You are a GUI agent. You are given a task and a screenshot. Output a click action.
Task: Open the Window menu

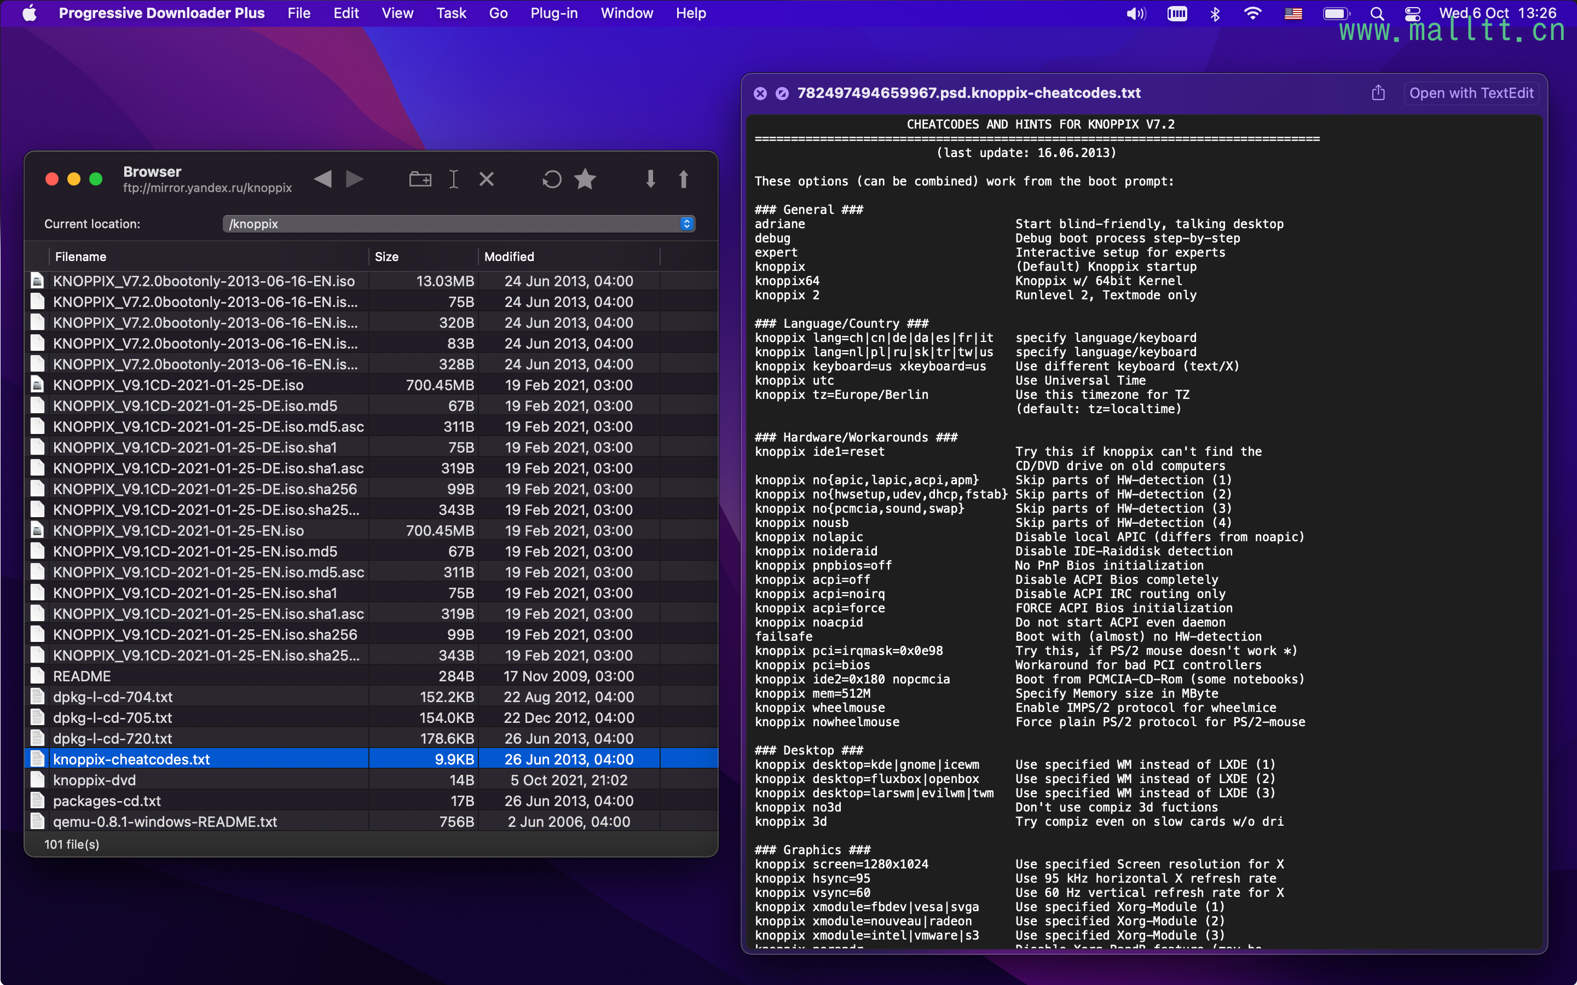pos(626,13)
